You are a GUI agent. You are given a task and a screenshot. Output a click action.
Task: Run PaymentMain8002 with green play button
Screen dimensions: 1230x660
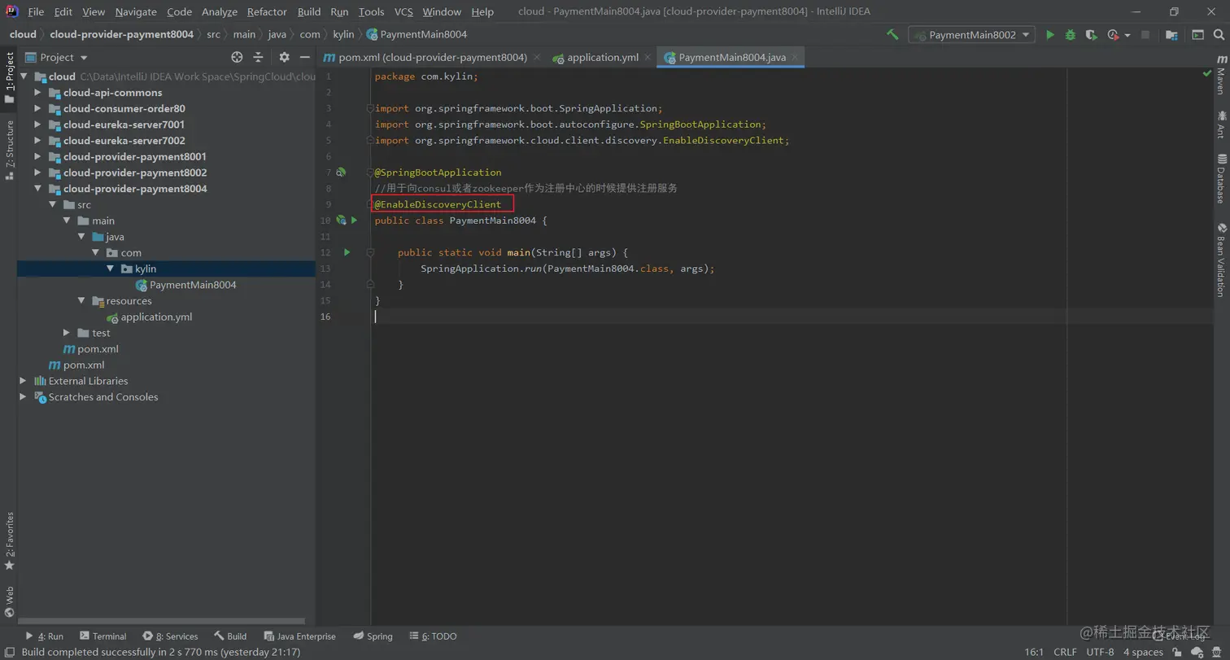click(1050, 35)
